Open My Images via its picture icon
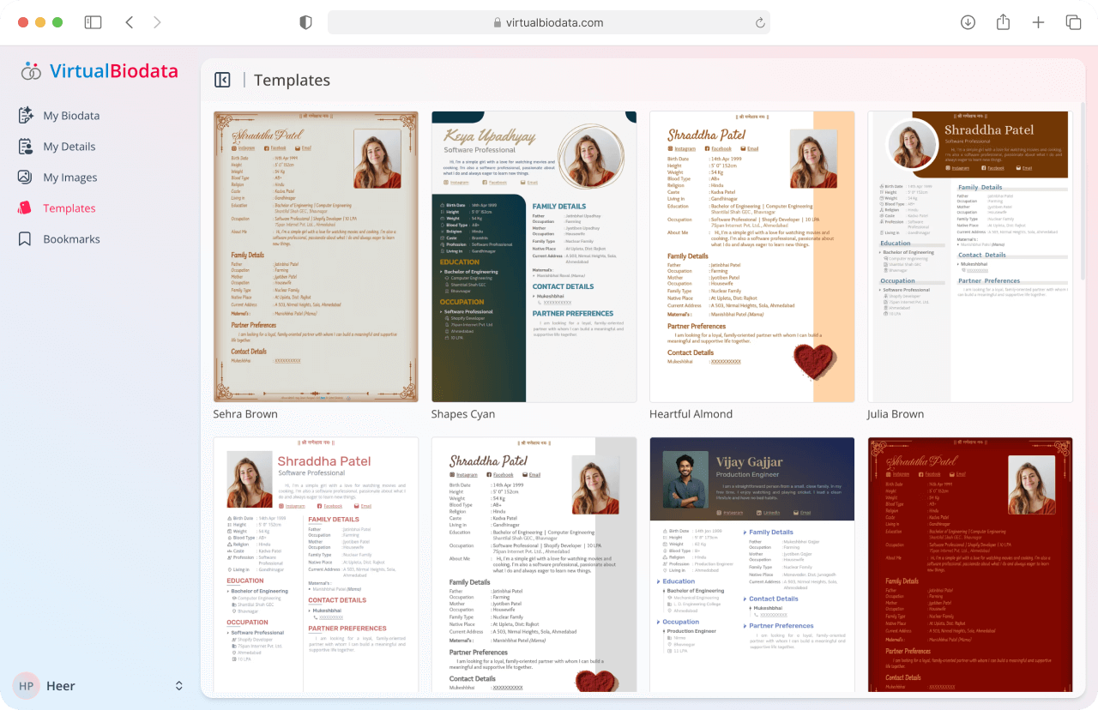Viewport: 1098px width, 710px height. (x=25, y=177)
